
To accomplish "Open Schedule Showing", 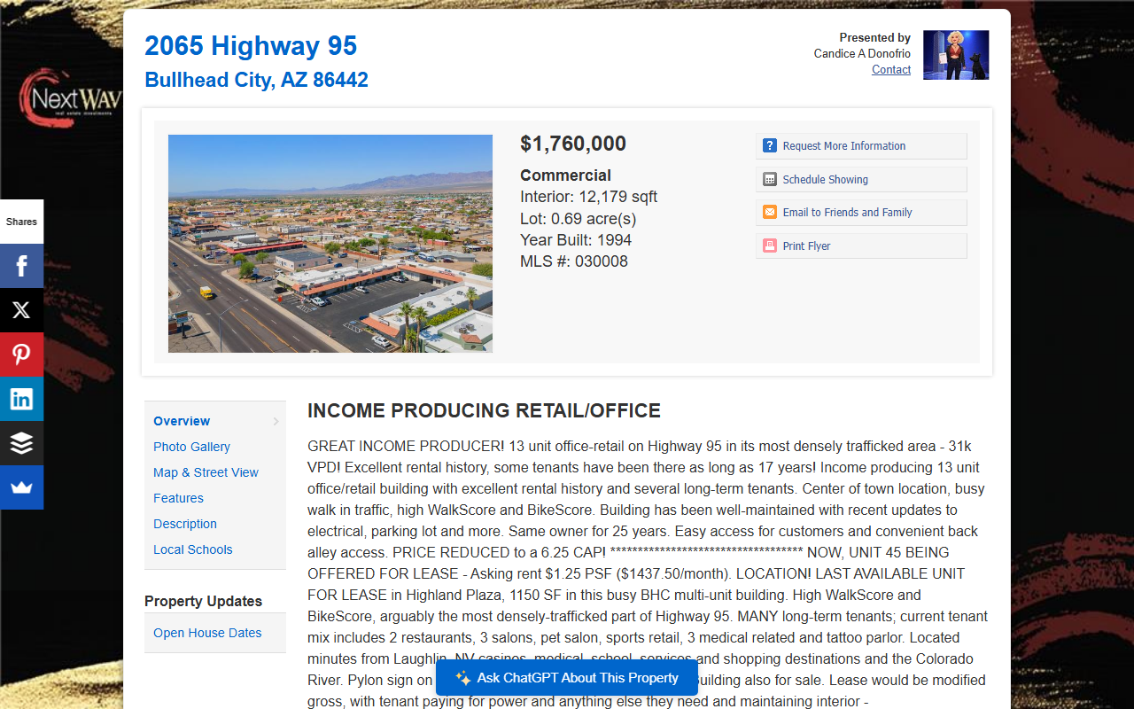I will (861, 179).
